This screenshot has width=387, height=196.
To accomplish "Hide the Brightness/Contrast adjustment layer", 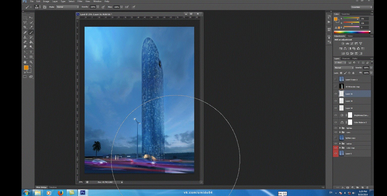I will click(336, 115).
